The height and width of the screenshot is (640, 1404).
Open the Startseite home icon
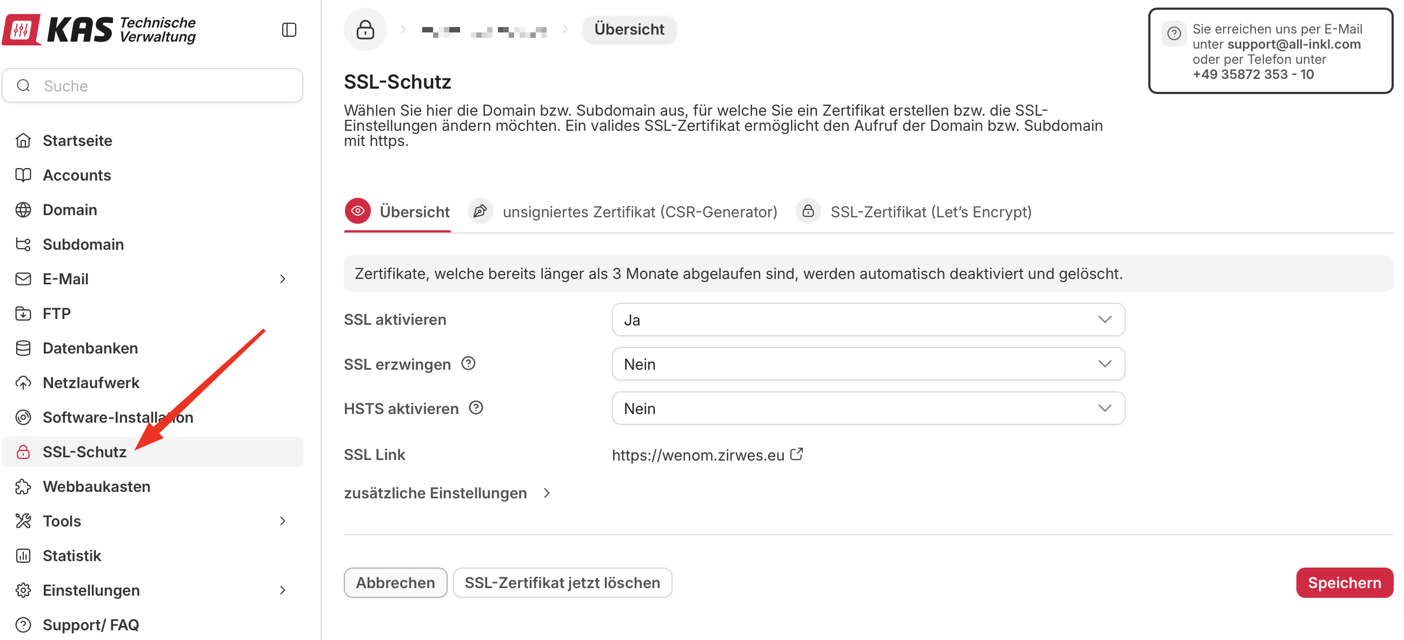coord(23,140)
